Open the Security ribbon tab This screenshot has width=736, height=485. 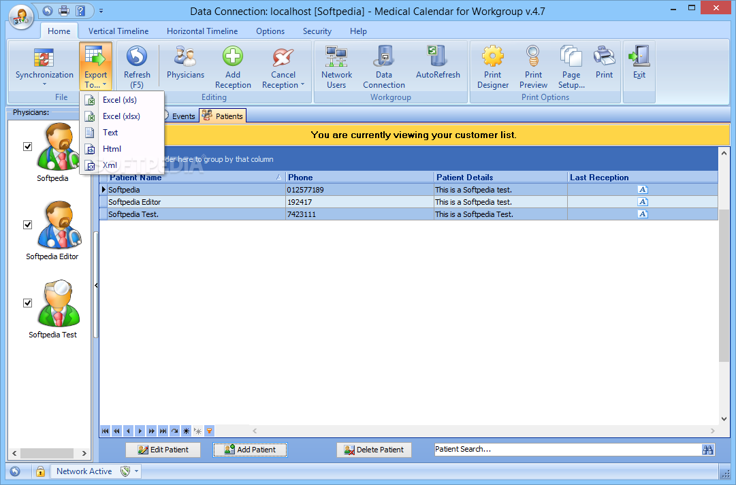pyautogui.click(x=317, y=31)
